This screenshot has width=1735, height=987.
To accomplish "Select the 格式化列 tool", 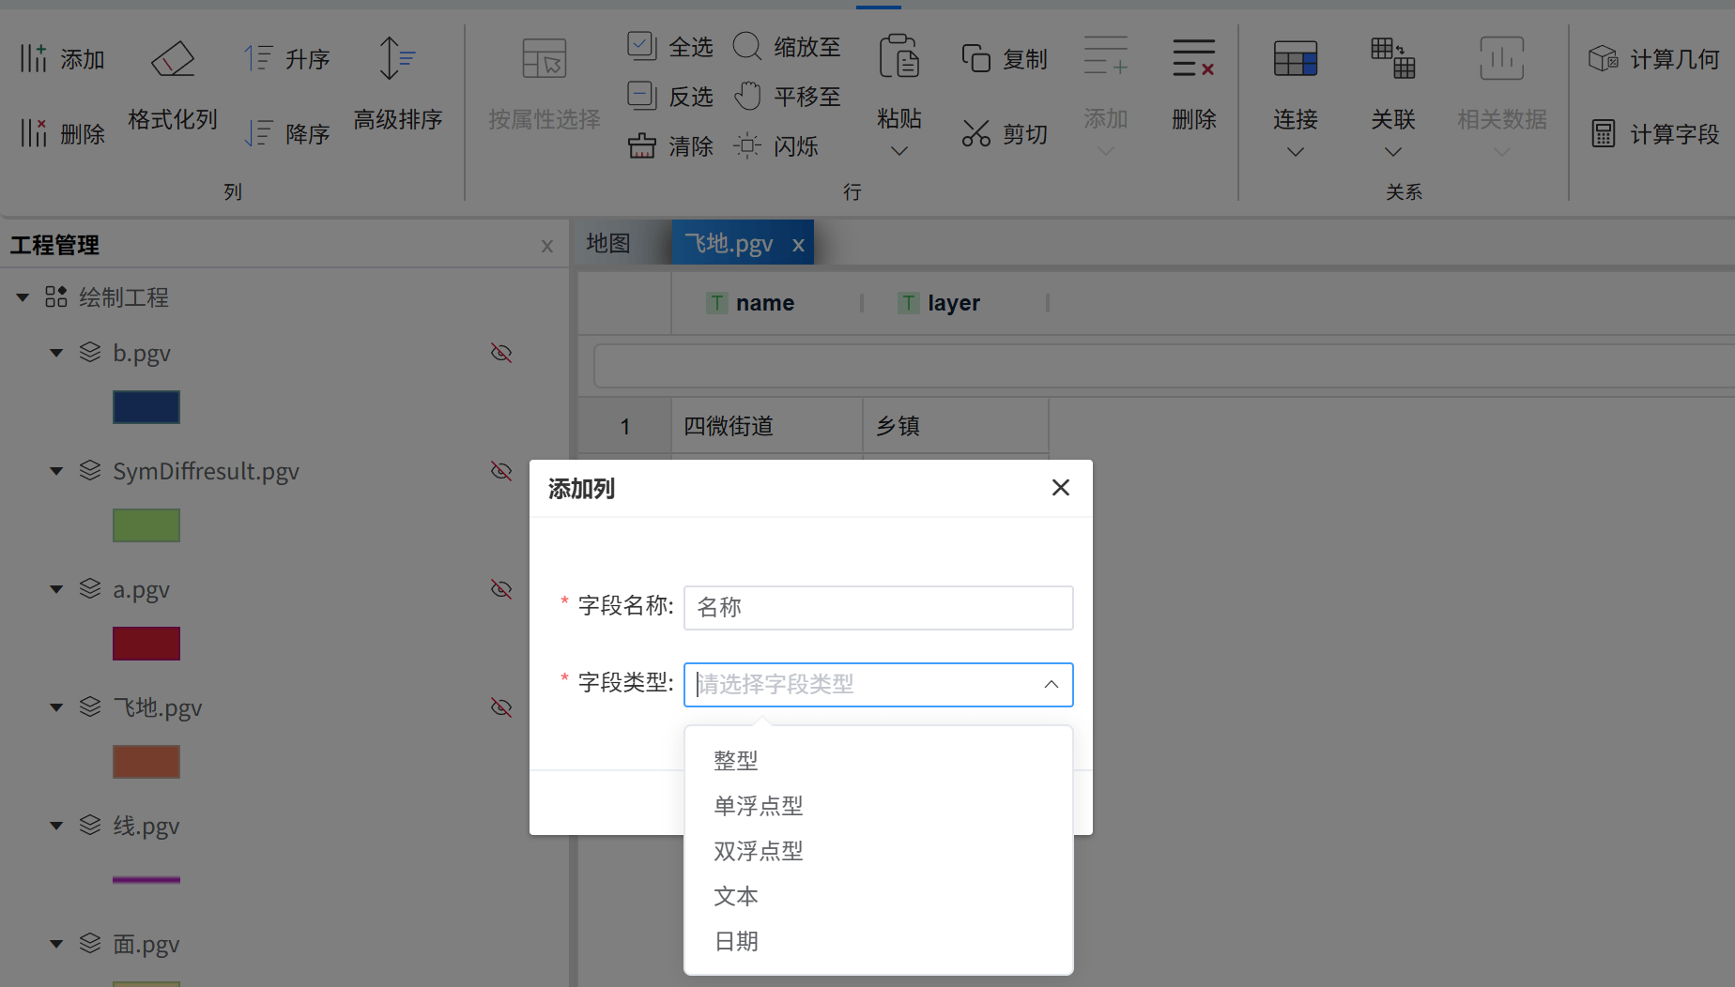I will click(x=172, y=89).
